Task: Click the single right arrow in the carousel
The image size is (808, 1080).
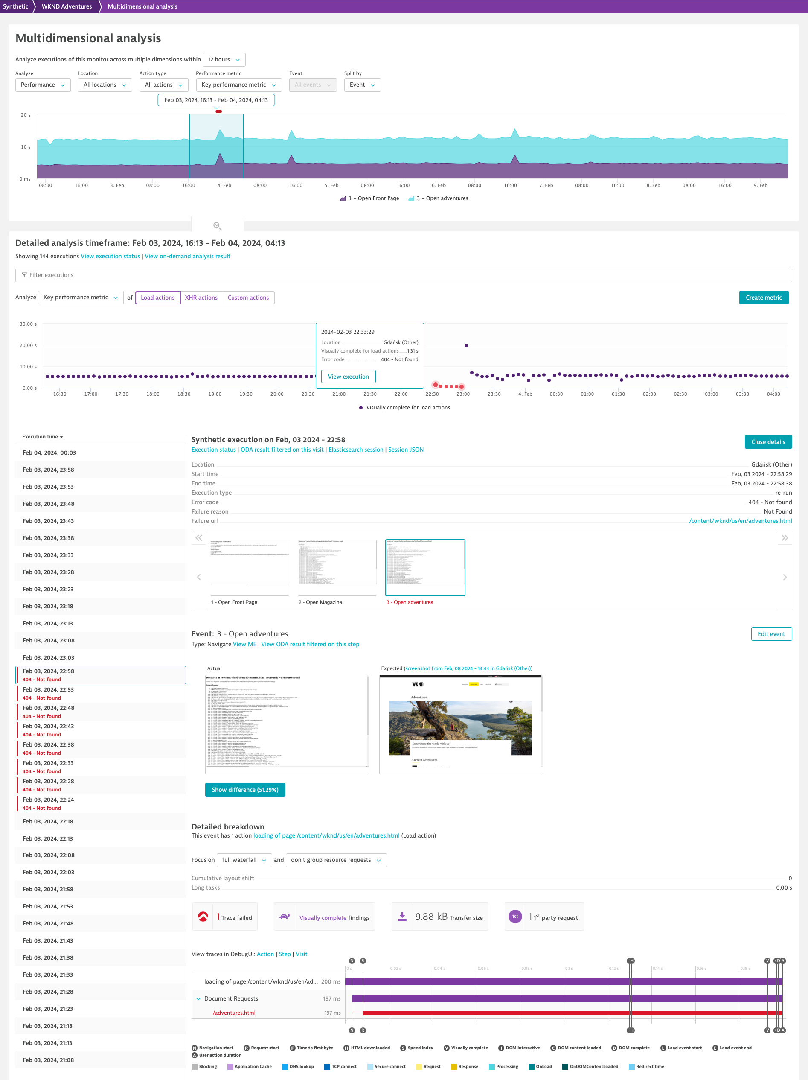Action: [x=785, y=577]
